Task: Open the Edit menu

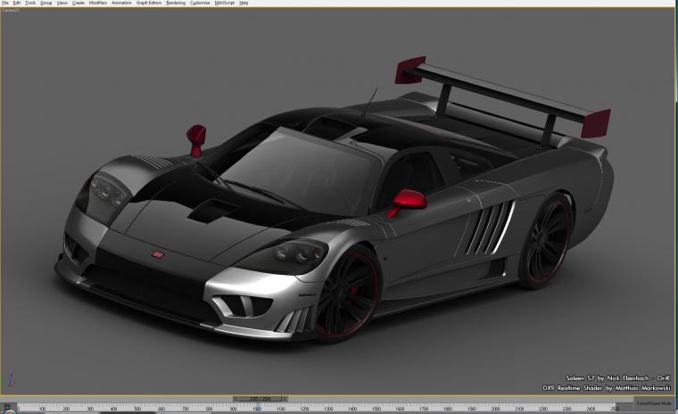Action: click(16, 3)
